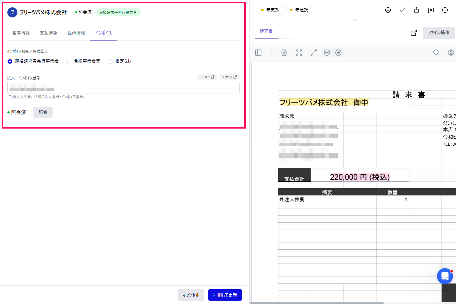Switch to the インボイス tab
Screen dimensions: 456x304
pyautogui.click(x=103, y=33)
